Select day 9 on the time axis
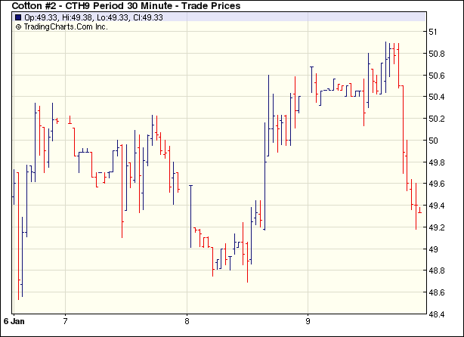 click(308, 320)
